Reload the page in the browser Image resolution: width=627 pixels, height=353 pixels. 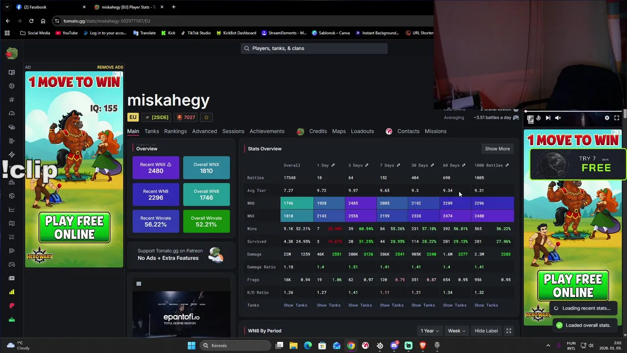tap(31, 21)
